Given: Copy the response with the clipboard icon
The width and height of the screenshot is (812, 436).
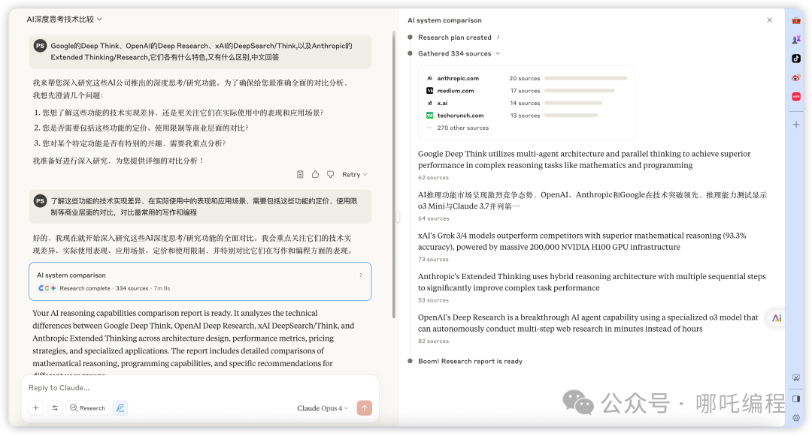Looking at the screenshot, I should (300, 175).
